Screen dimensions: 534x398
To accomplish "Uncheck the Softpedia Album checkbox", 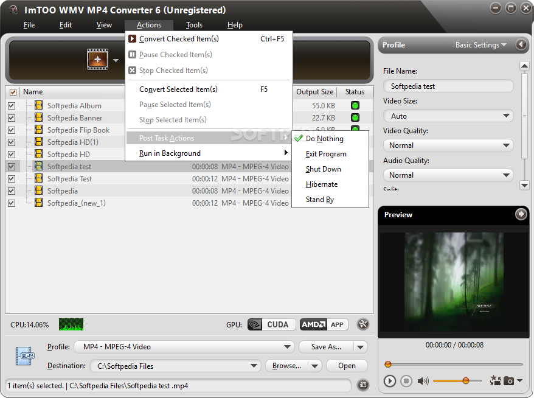I will point(11,106).
